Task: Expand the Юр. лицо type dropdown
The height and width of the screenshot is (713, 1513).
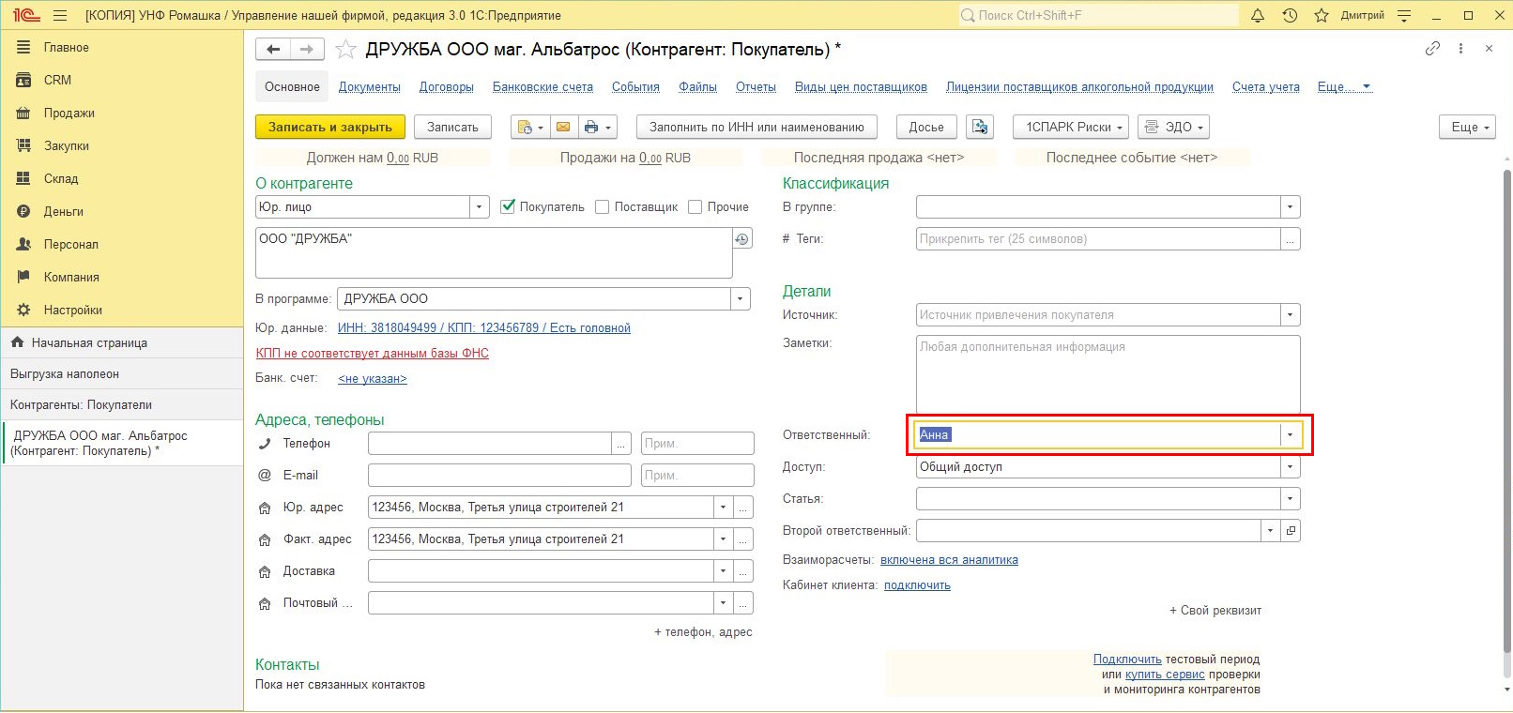Action: pyautogui.click(x=479, y=207)
